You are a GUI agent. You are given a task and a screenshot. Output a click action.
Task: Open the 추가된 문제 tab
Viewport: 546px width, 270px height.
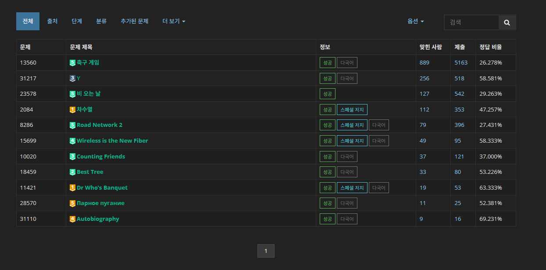point(135,21)
